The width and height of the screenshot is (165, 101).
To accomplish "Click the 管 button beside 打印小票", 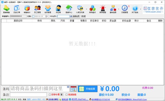I will pos(62,95).
